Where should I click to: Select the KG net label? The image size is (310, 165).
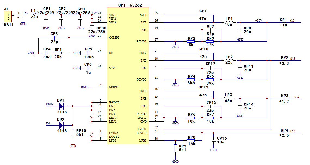pyautogui.click(x=48, y=123)
